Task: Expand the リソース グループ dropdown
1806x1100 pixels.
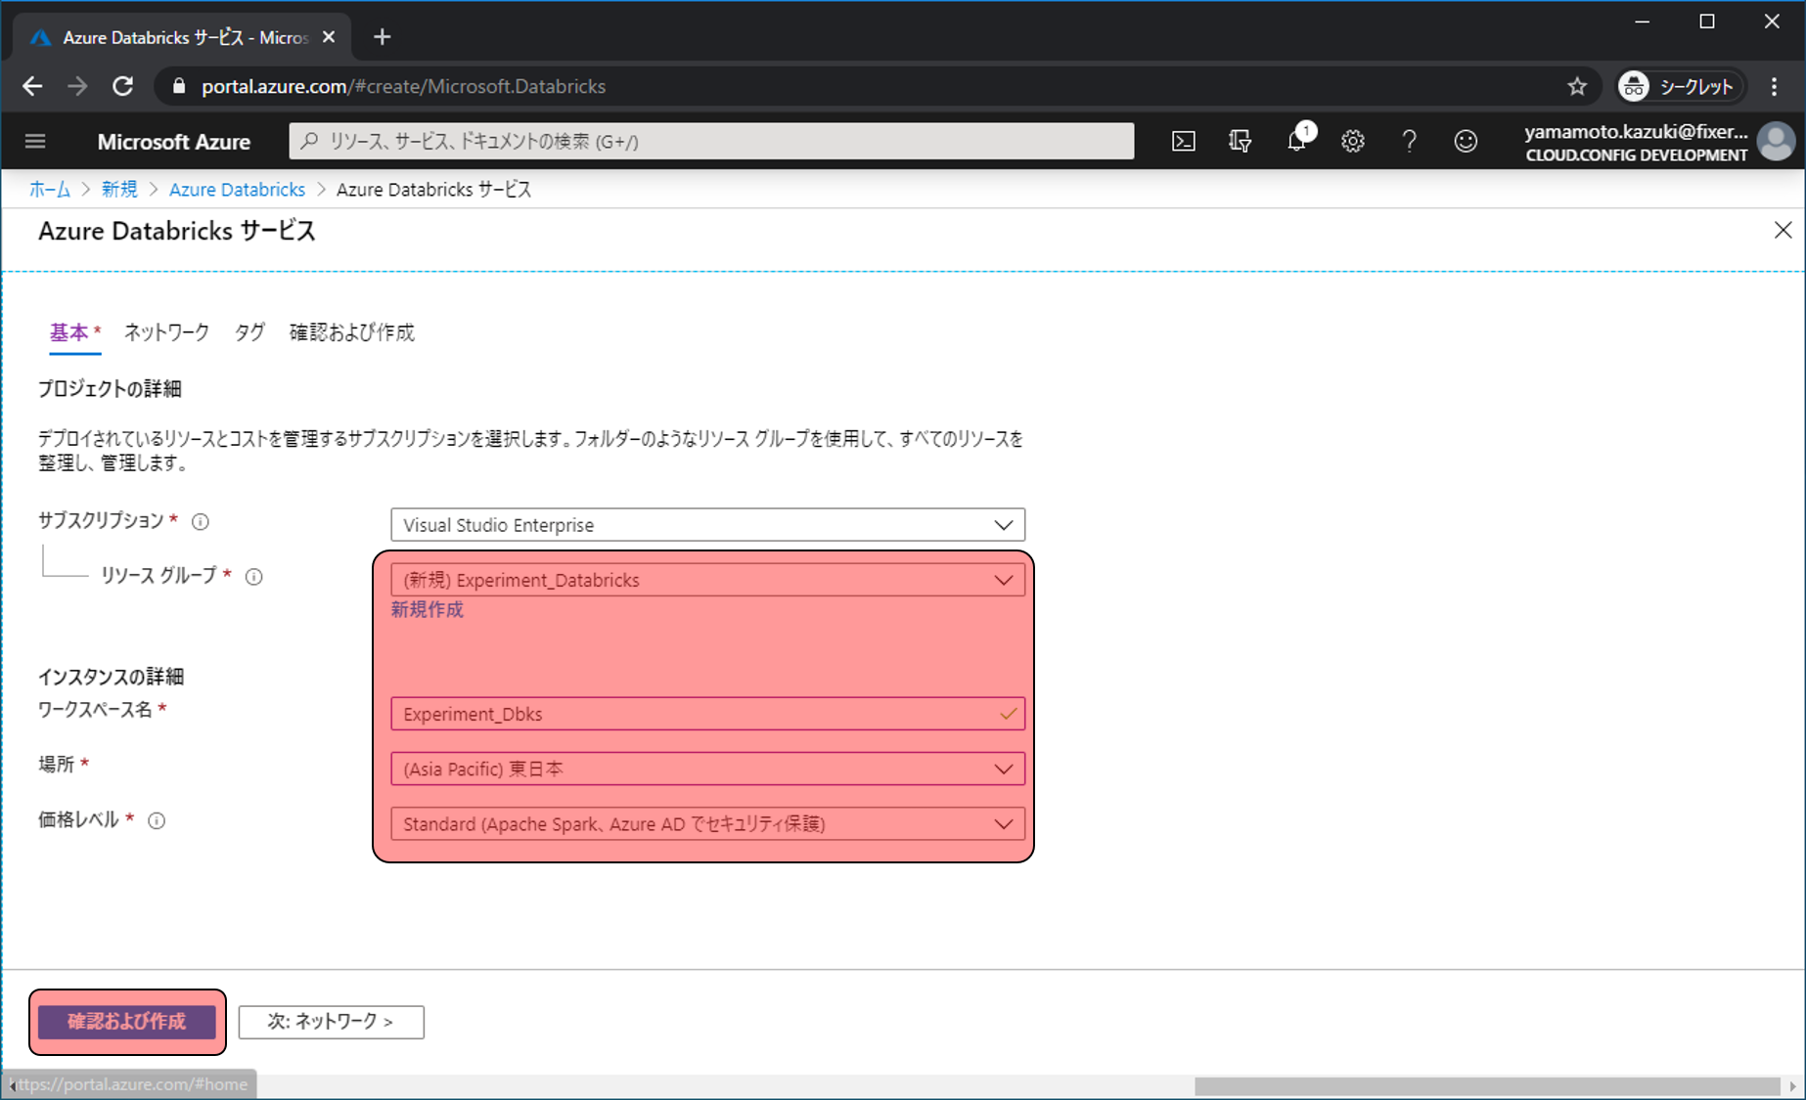Action: tap(707, 580)
